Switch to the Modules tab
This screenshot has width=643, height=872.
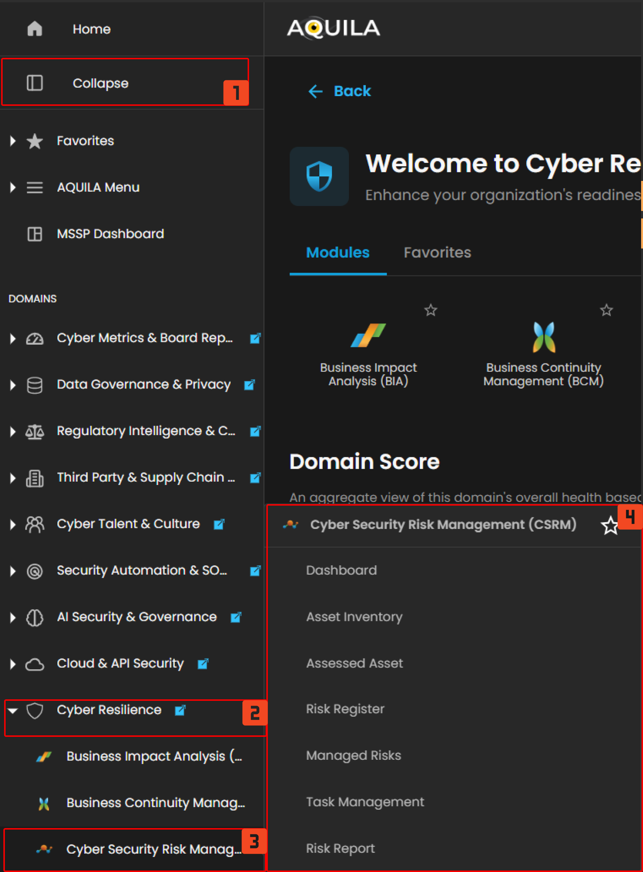[338, 253]
